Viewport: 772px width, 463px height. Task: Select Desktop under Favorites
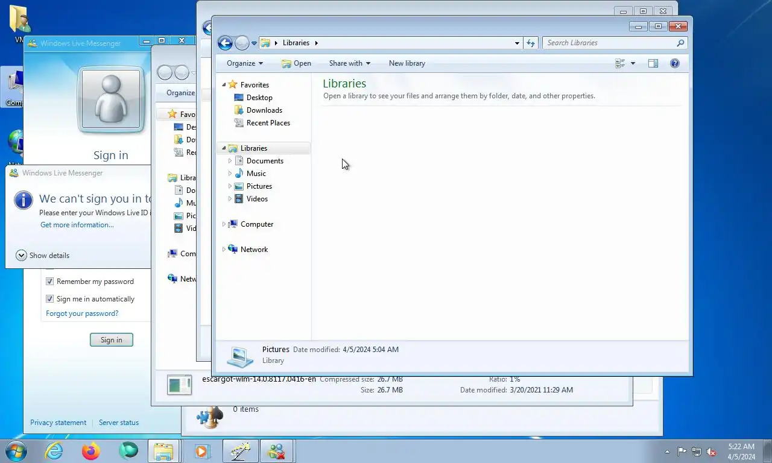coord(259,98)
